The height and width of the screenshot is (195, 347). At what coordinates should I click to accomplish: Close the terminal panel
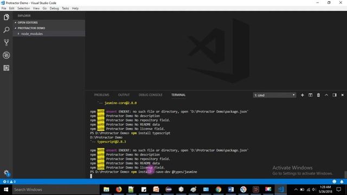point(342,95)
